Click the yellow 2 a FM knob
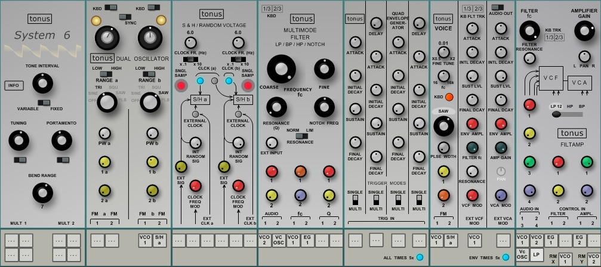 click(x=104, y=191)
